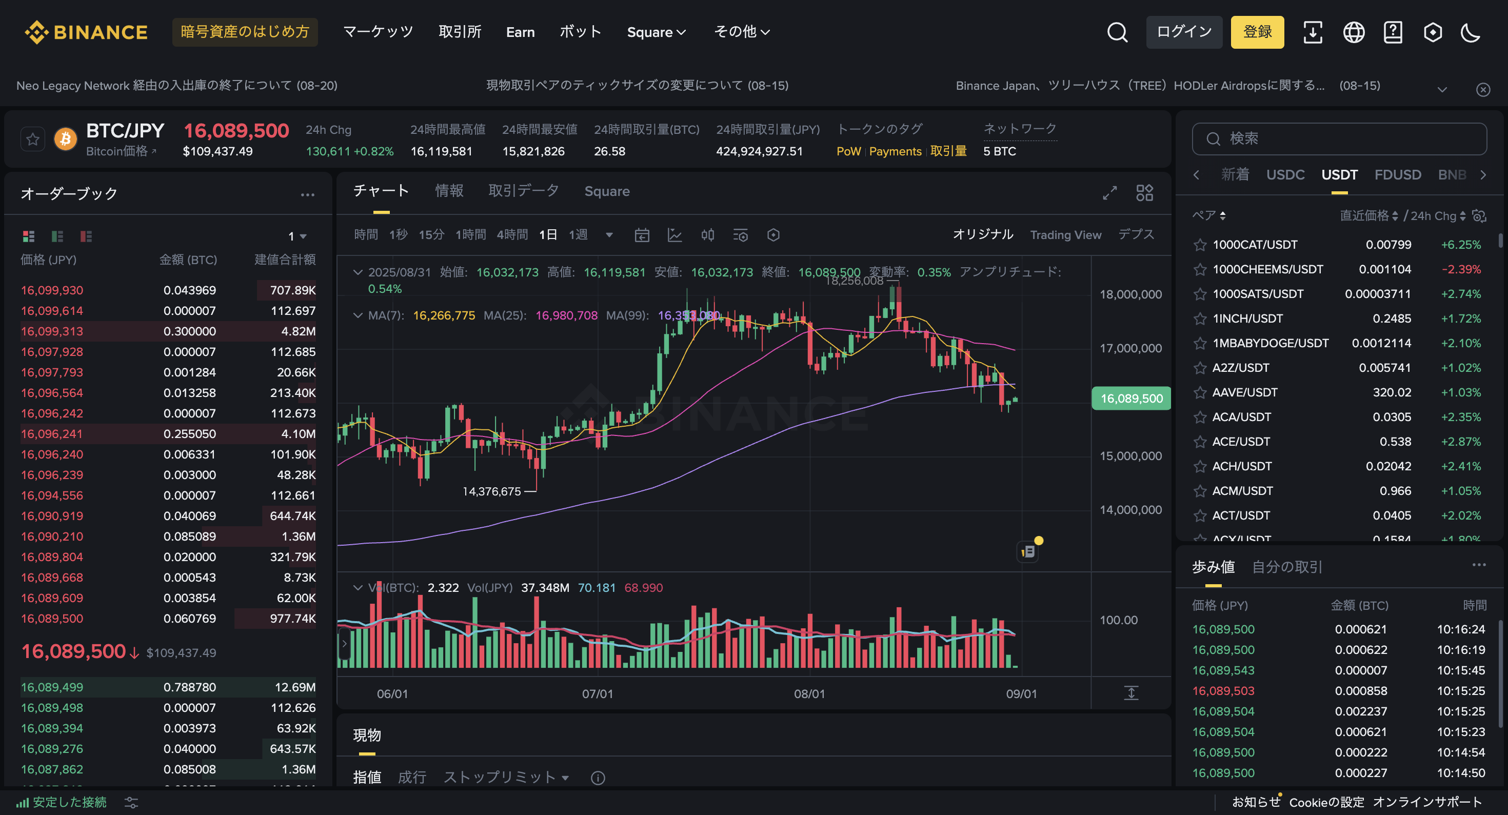The height and width of the screenshot is (815, 1508).
Task: Open the language globe icon
Action: pos(1354,32)
